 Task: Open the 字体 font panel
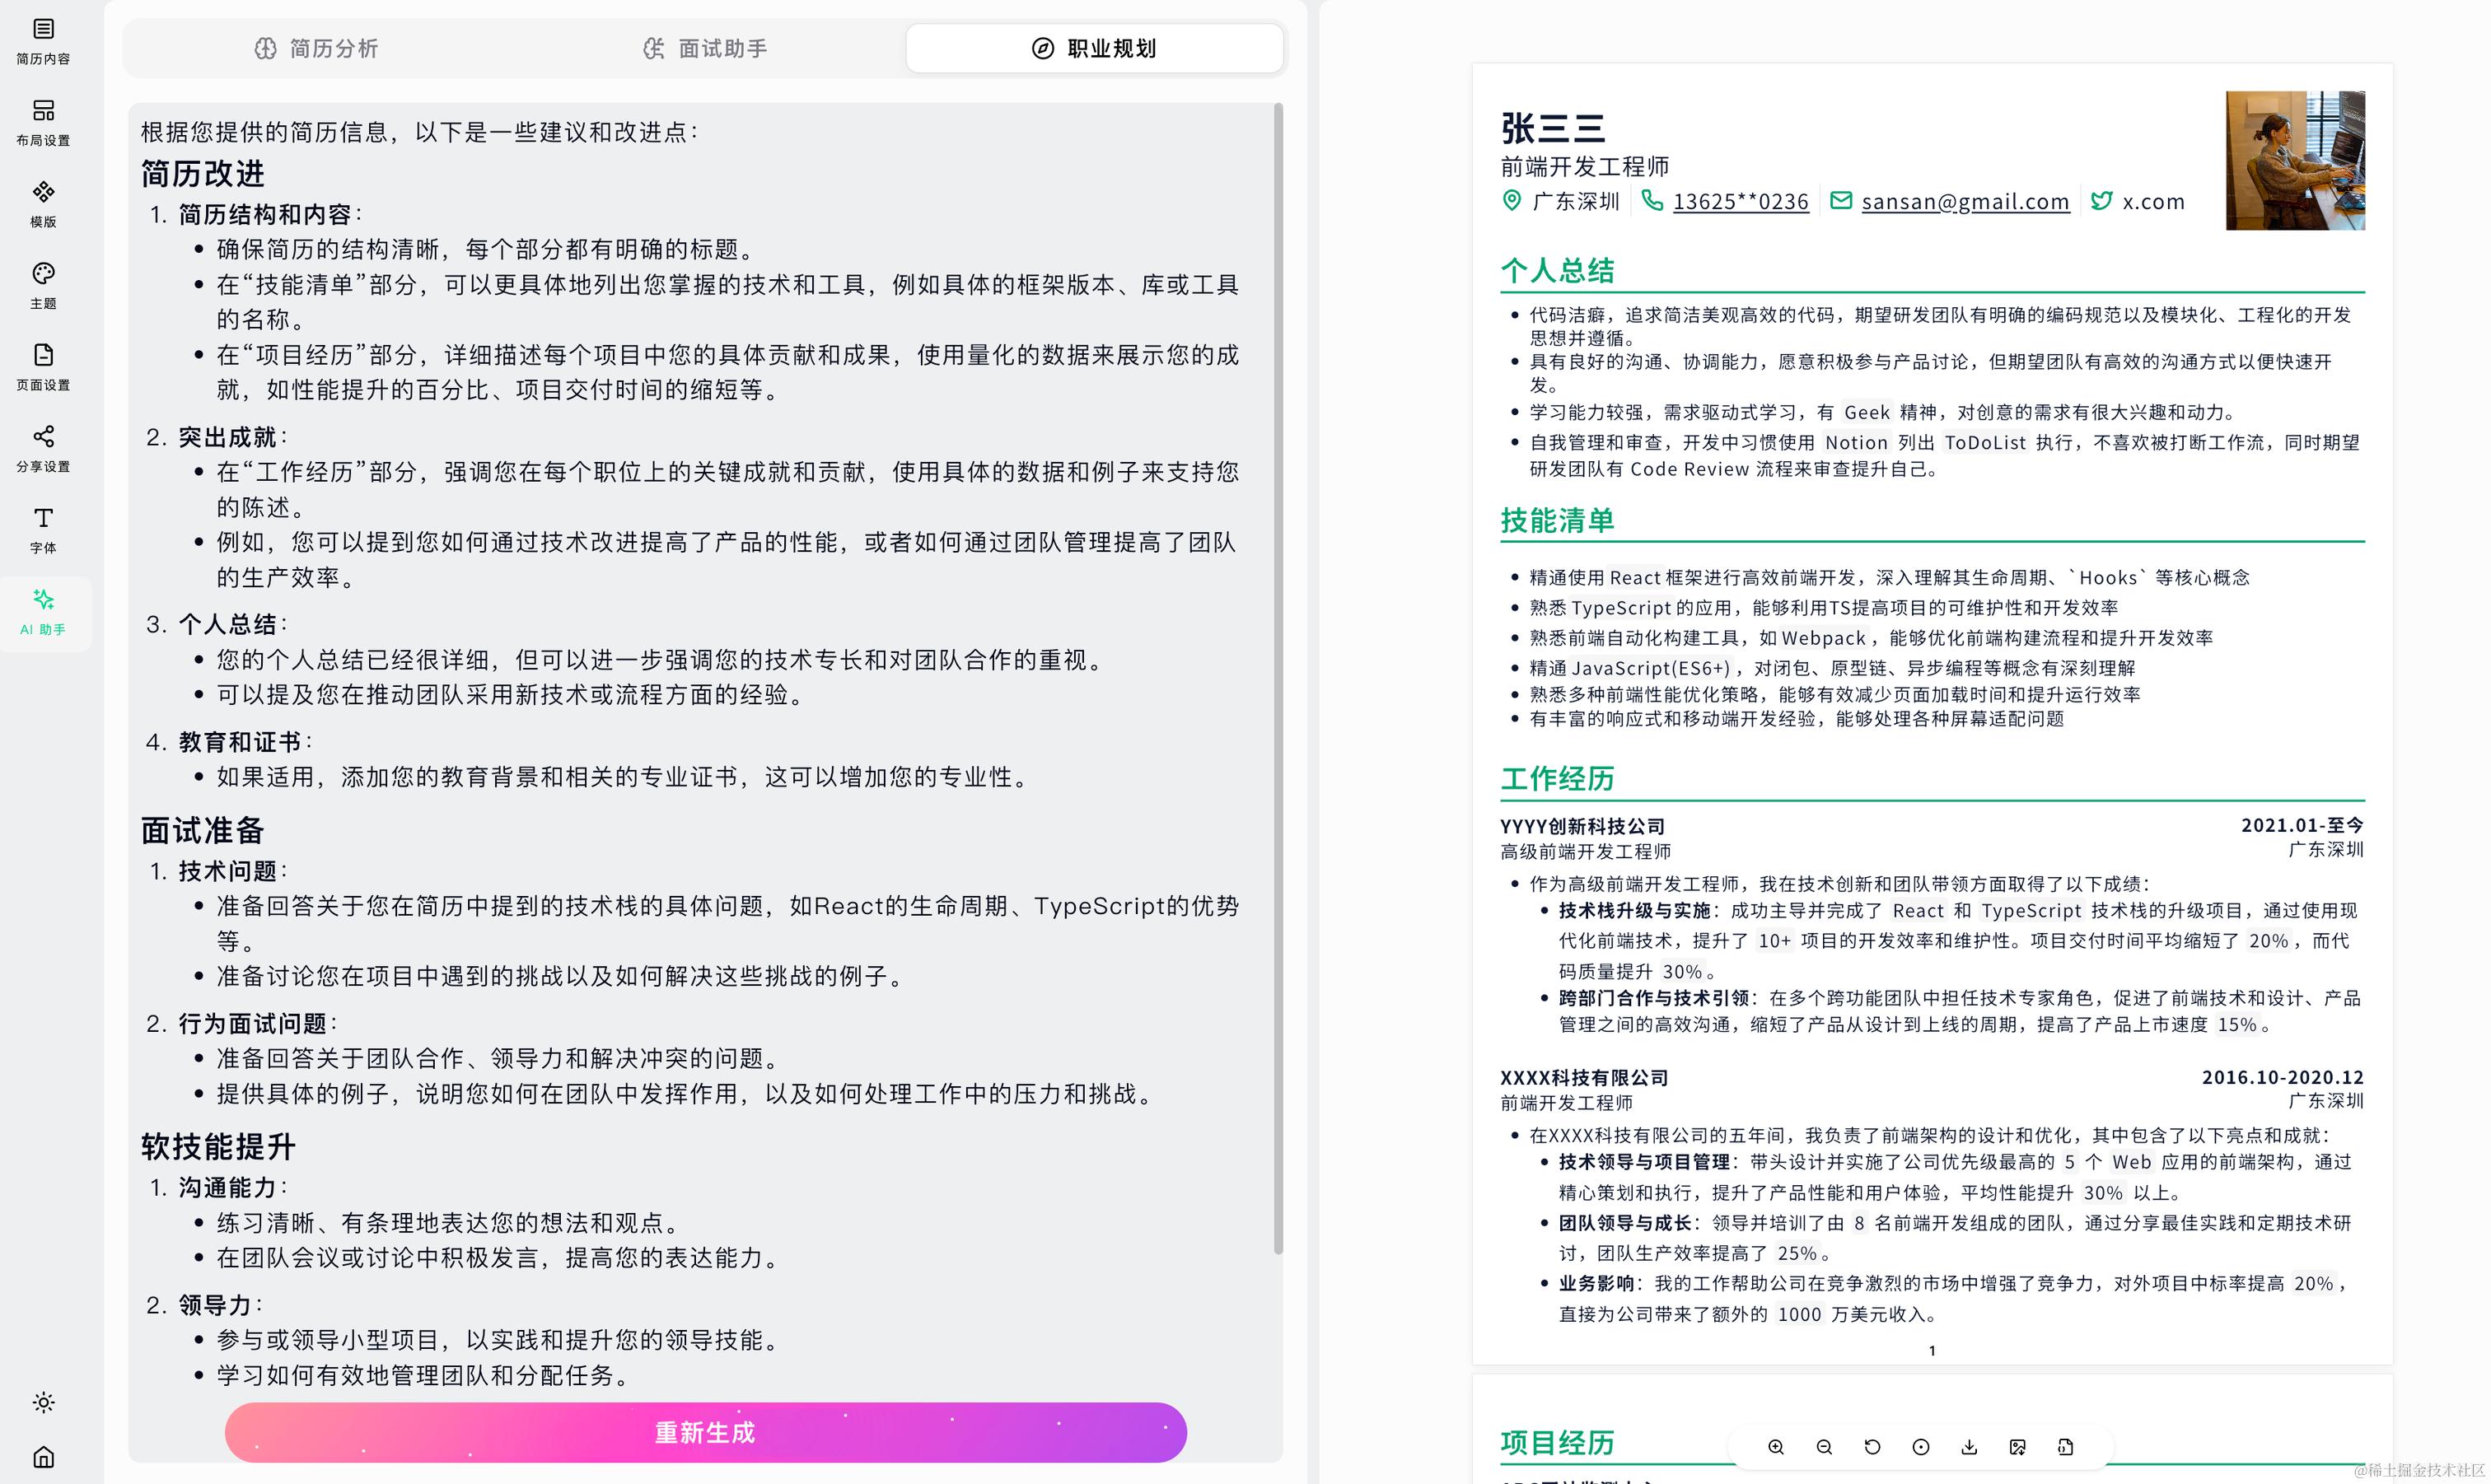(x=43, y=530)
